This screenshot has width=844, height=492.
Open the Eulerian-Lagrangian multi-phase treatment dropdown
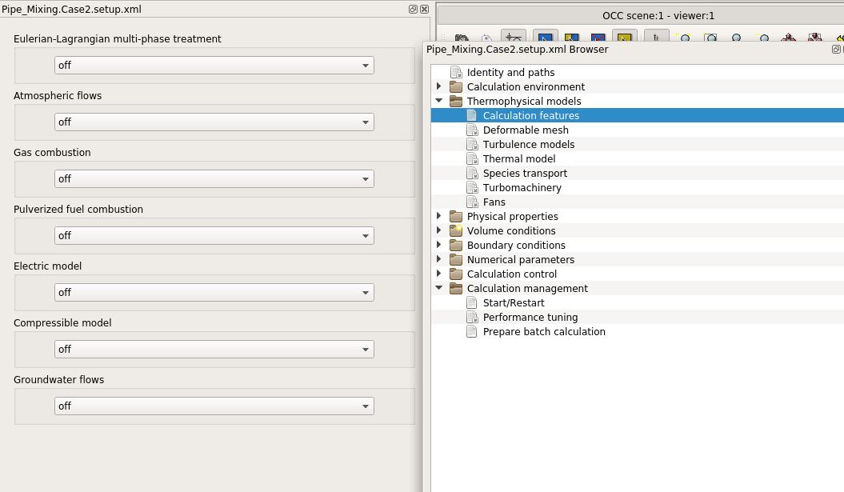pos(214,66)
